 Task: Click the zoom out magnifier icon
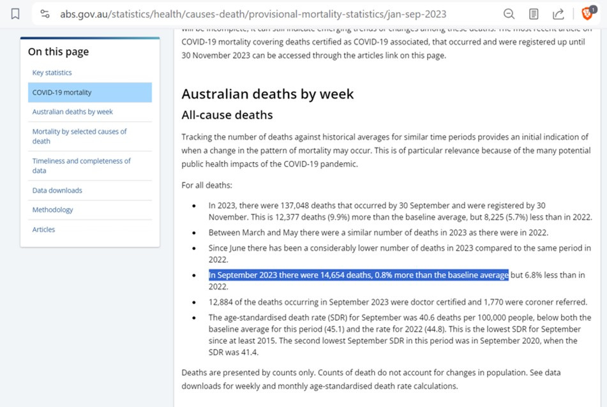[x=509, y=14]
